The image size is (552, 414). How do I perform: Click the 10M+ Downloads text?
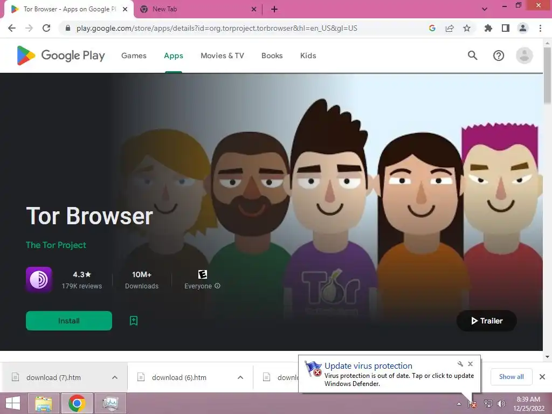click(142, 280)
